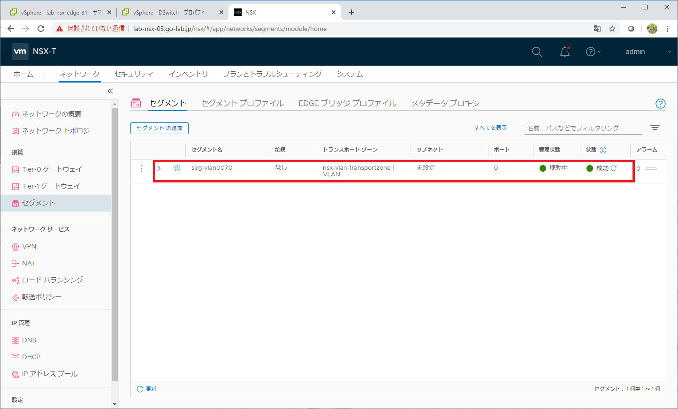Viewport: 678px width, 409px height.
Task: Open IP アドレス プール in sidebar
Action: pyautogui.click(x=45, y=374)
